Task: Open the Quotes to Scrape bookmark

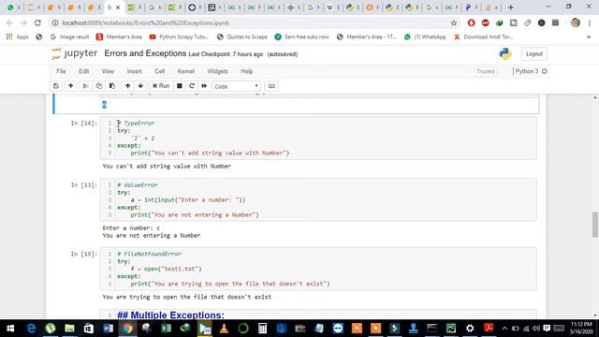Action: pyautogui.click(x=242, y=37)
